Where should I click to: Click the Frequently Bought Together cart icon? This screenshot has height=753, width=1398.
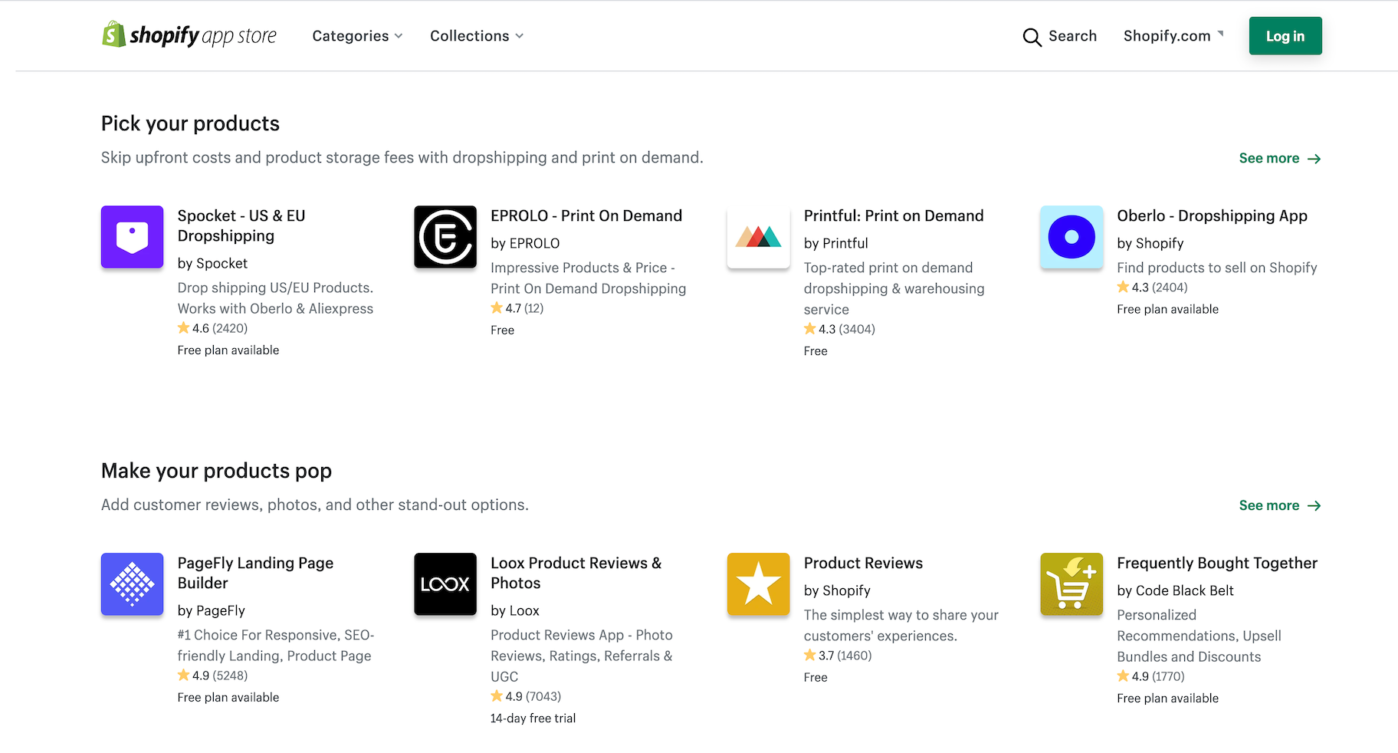pos(1071,584)
